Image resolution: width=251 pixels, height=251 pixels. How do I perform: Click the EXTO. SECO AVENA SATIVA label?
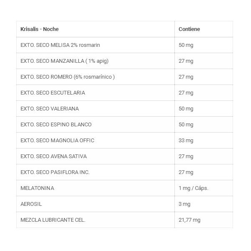[54, 156]
